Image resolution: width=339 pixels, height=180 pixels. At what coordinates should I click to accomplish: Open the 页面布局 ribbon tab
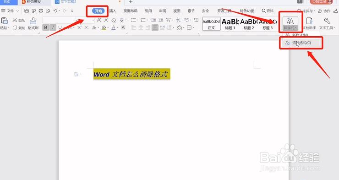click(x=131, y=11)
